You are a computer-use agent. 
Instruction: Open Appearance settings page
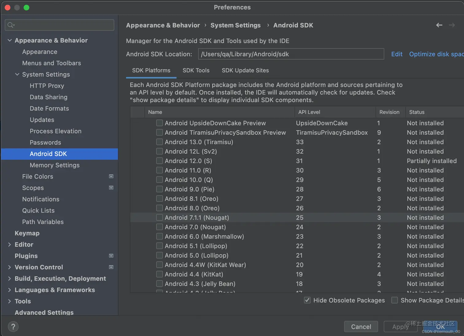(x=40, y=52)
